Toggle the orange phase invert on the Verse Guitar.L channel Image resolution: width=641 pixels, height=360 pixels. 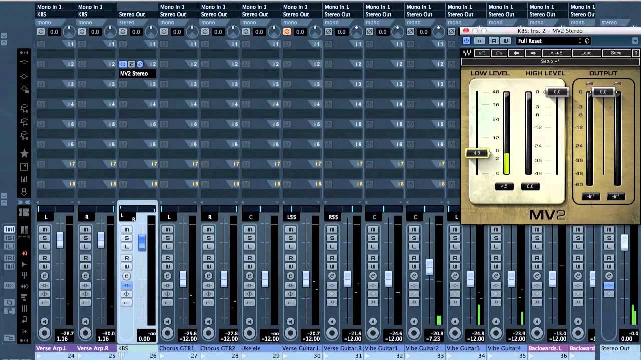tap(287, 32)
